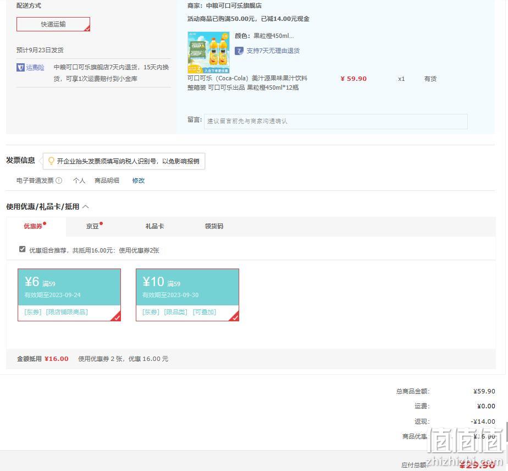Click the 预计9月23日发货 shipping estimate text
The image size is (508, 471).
40,50
